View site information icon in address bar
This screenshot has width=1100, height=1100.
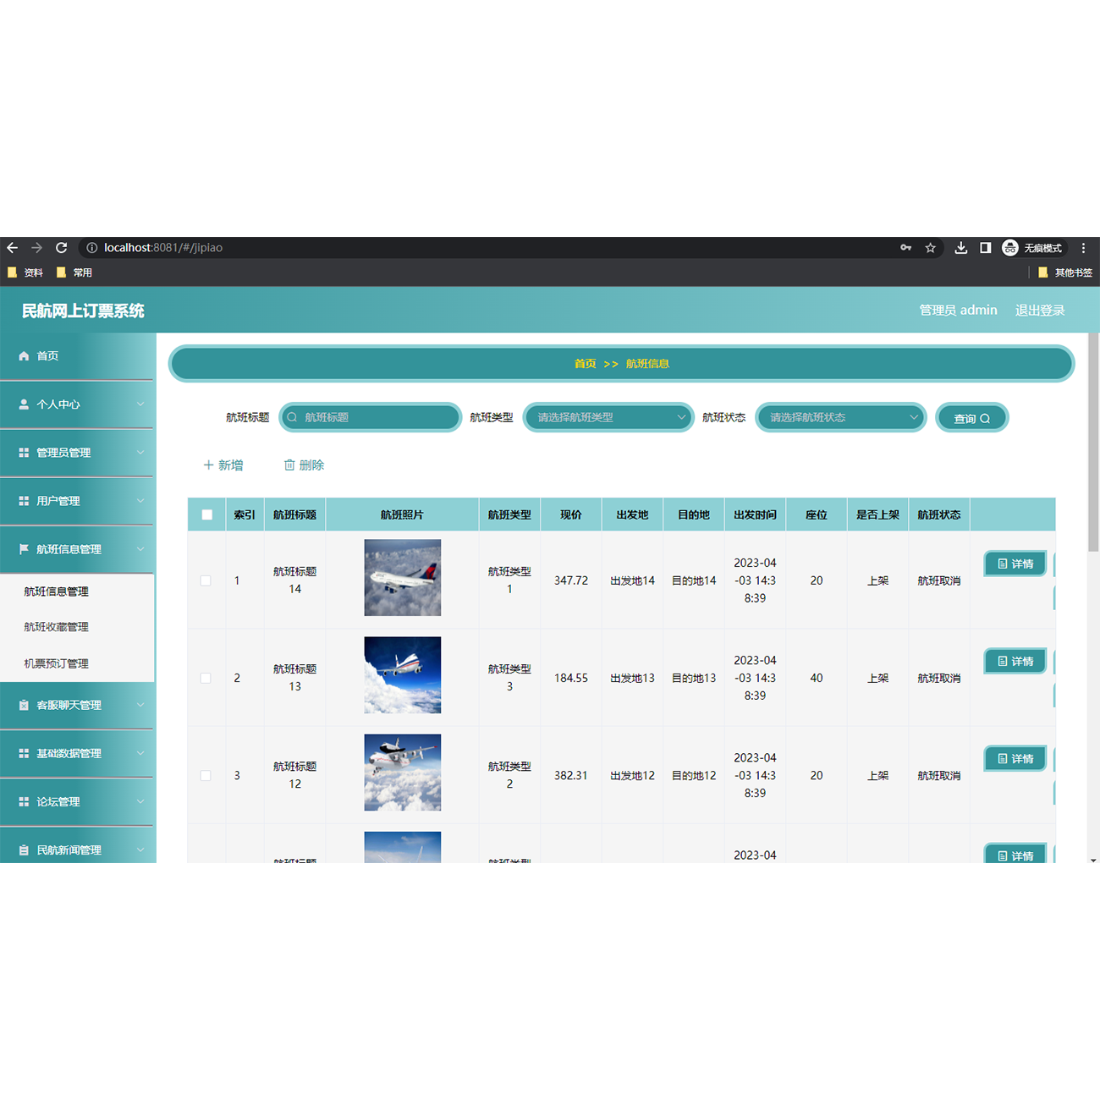click(x=92, y=248)
